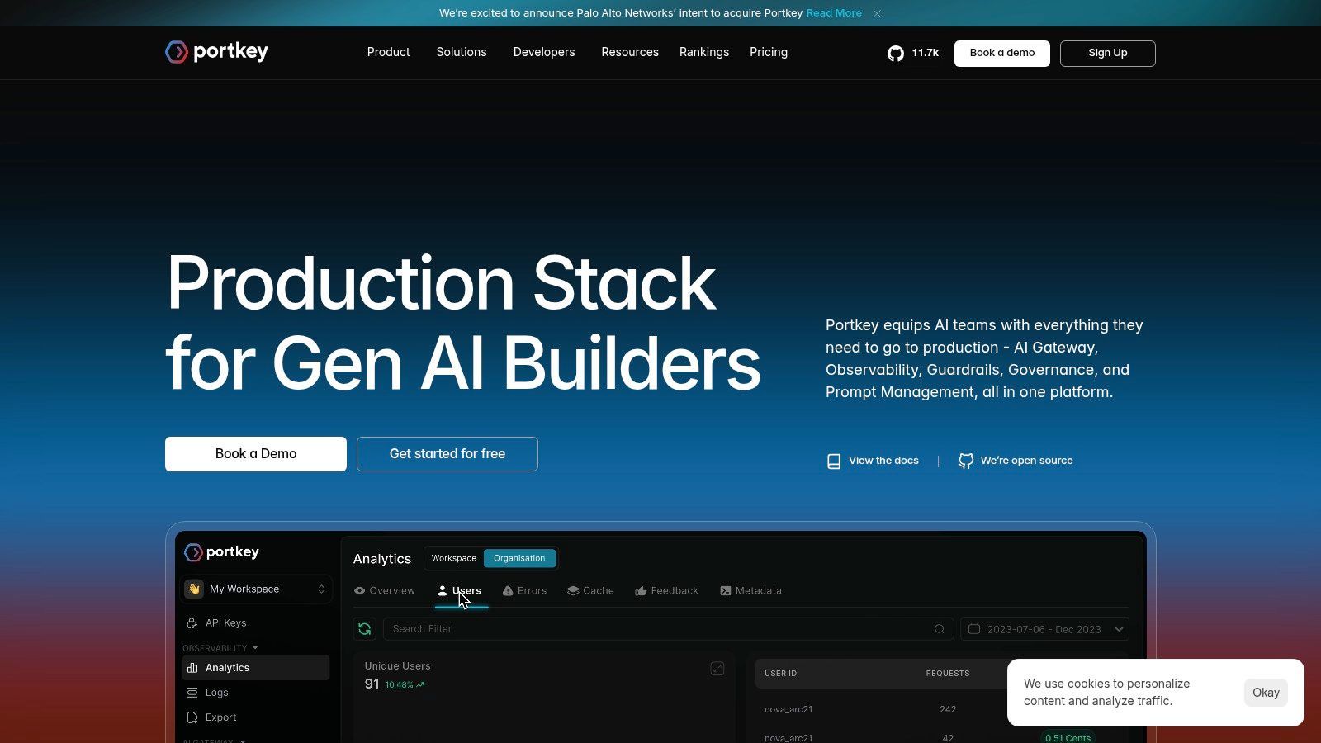The width and height of the screenshot is (1321, 743).
Task: Click the REQUESTS column header
Action: [x=948, y=674]
